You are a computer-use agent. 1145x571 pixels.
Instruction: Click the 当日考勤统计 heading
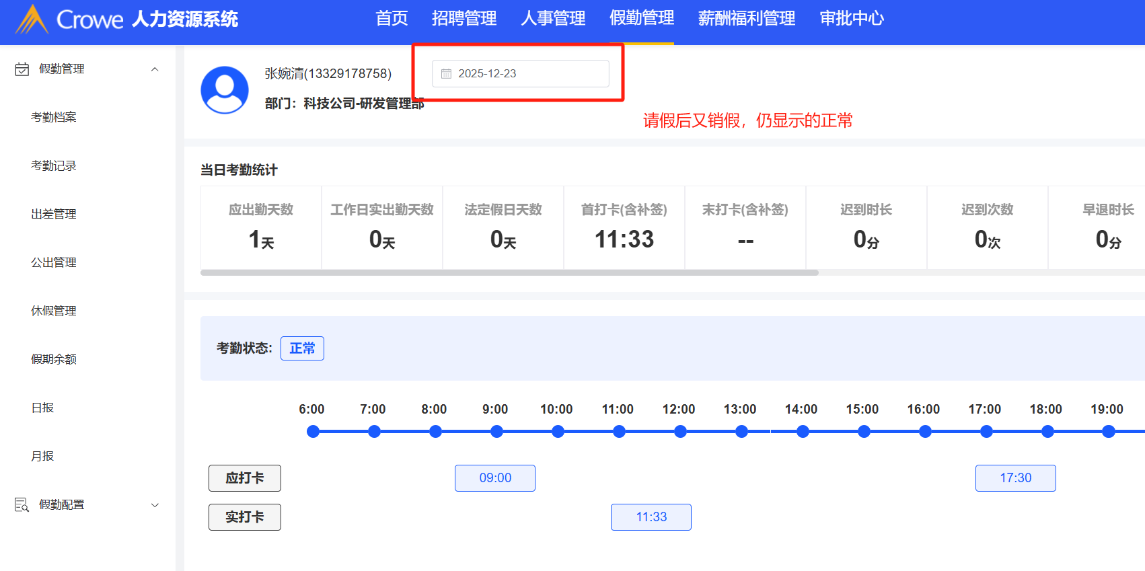pos(239,170)
